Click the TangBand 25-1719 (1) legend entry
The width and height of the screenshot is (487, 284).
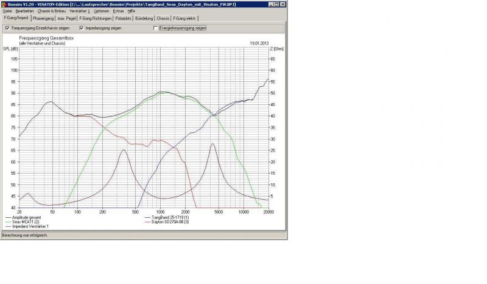[x=167, y=218]
